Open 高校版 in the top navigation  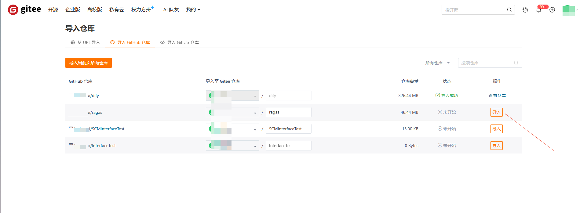[x=95, y=10]
